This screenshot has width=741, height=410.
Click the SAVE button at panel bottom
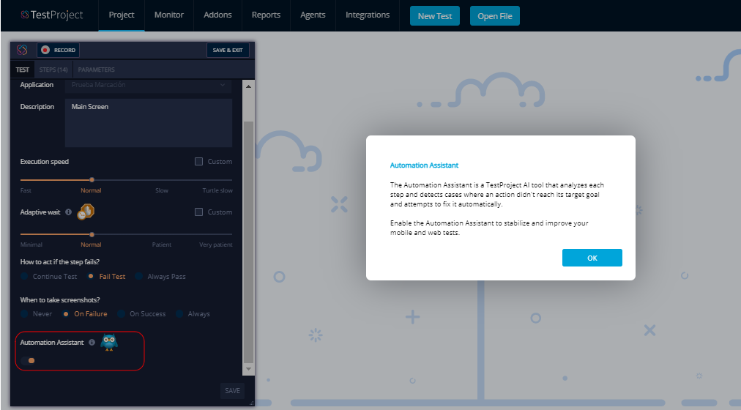(x=232, y=391)
